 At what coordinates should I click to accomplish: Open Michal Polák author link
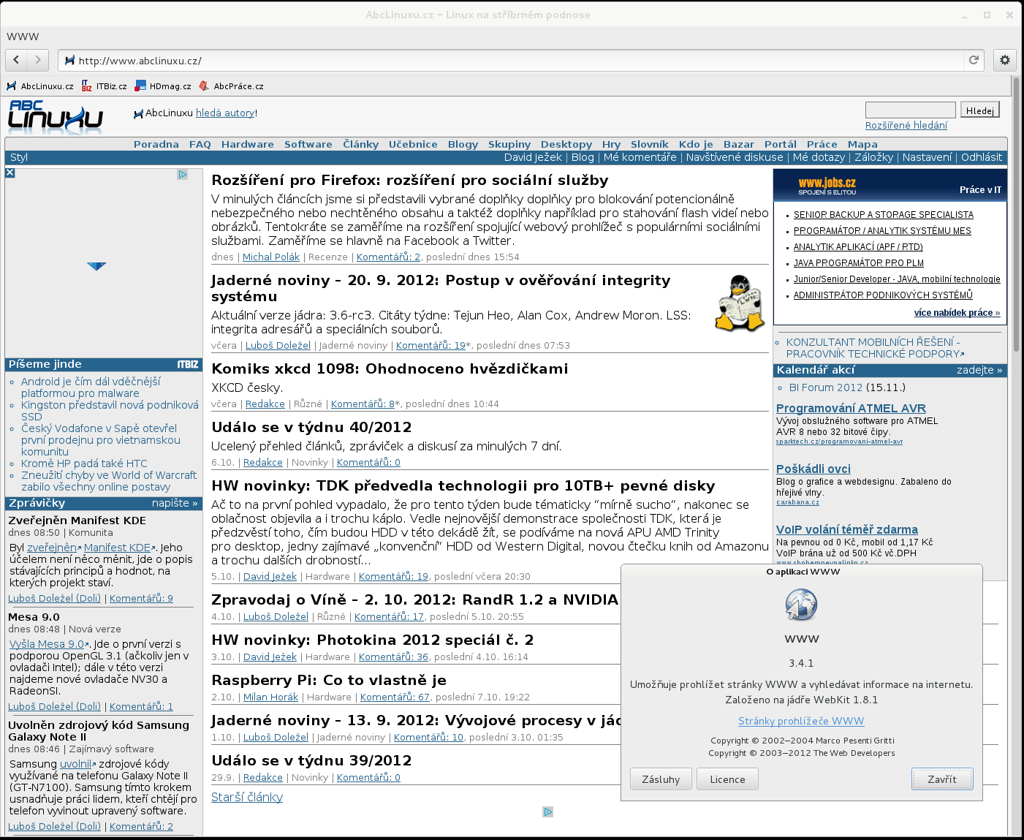click(271, 257)
